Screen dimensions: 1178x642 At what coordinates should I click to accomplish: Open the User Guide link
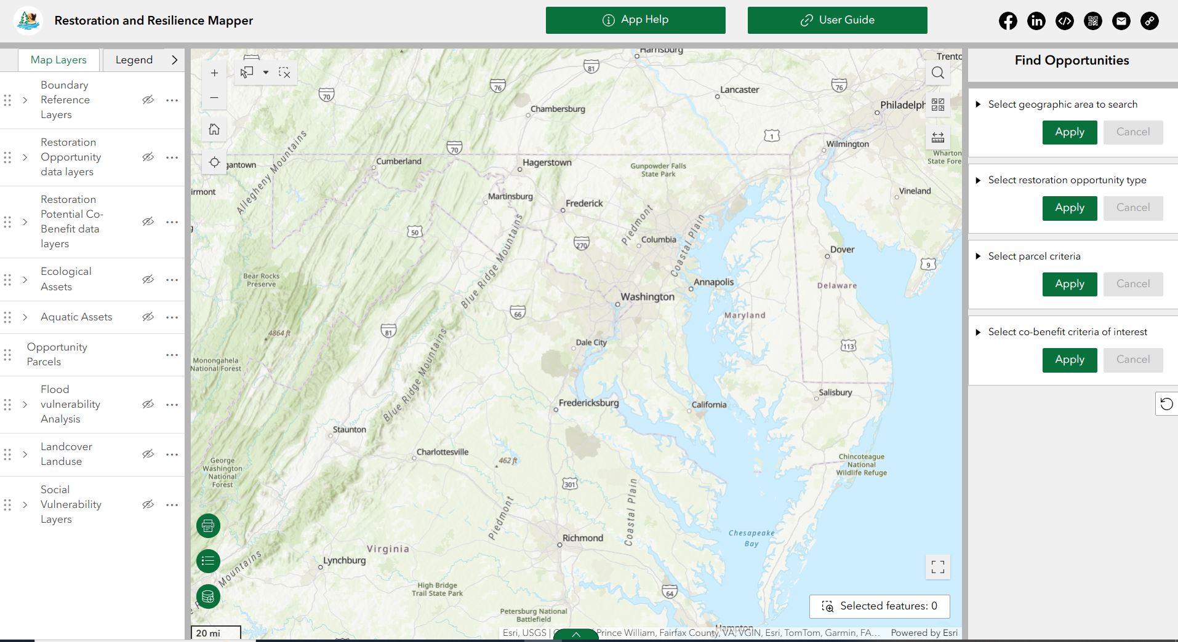(837, 20)
